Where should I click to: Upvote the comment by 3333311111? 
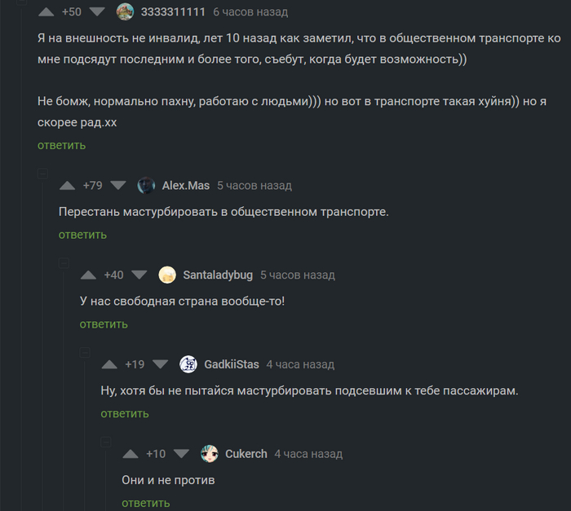point(47,11)
